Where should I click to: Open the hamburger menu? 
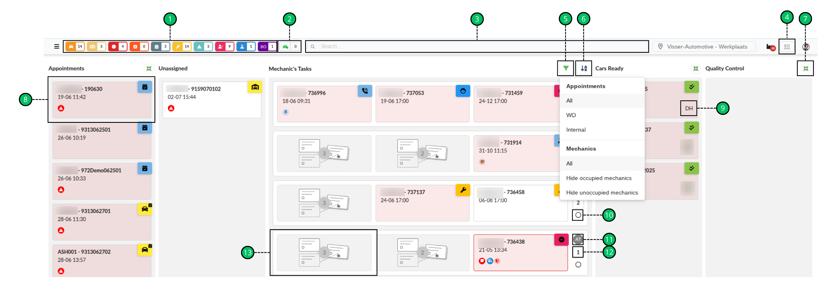pos(56,46)
